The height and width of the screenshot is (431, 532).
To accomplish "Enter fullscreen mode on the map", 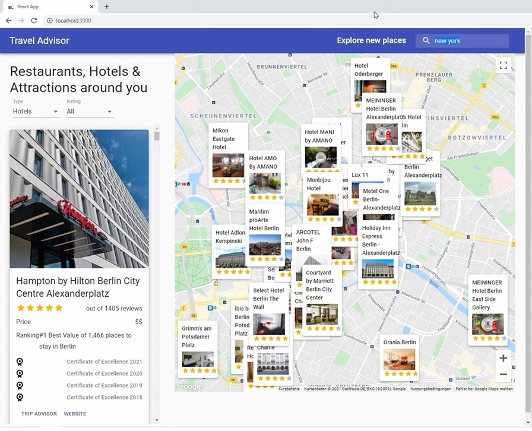I will coord(503,65).
